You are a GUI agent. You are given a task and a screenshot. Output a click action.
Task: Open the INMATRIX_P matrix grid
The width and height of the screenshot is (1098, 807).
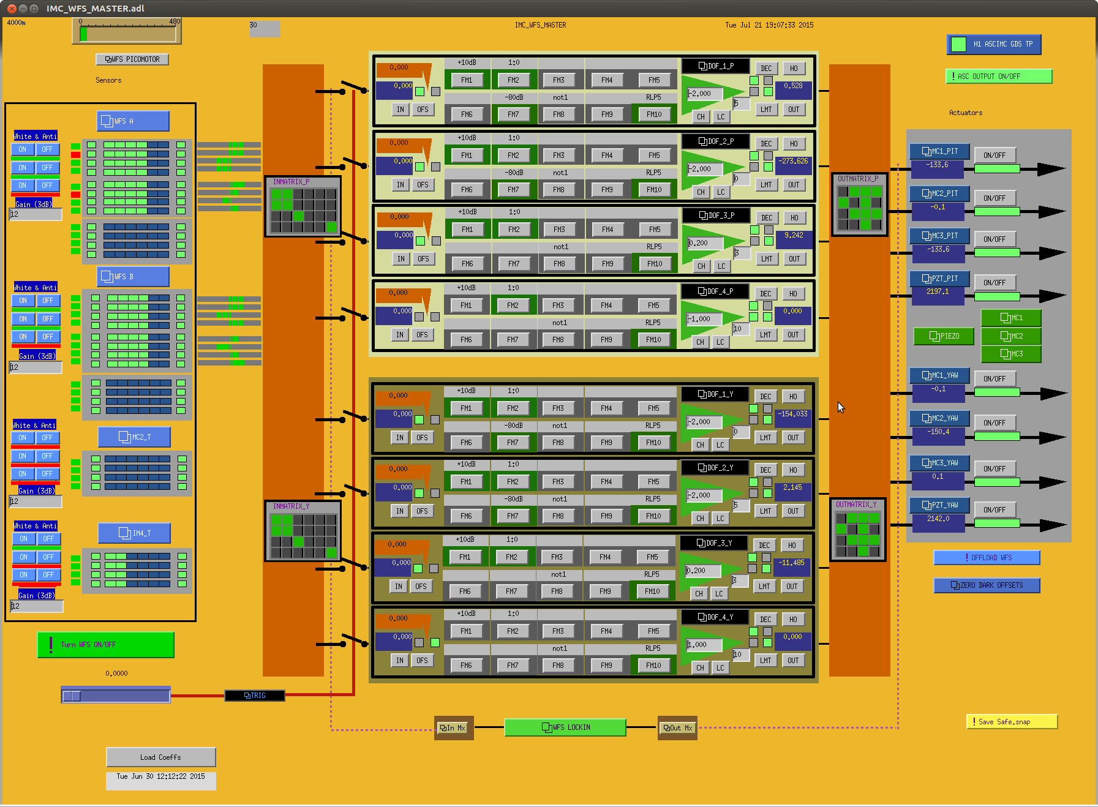pos(303,206)
